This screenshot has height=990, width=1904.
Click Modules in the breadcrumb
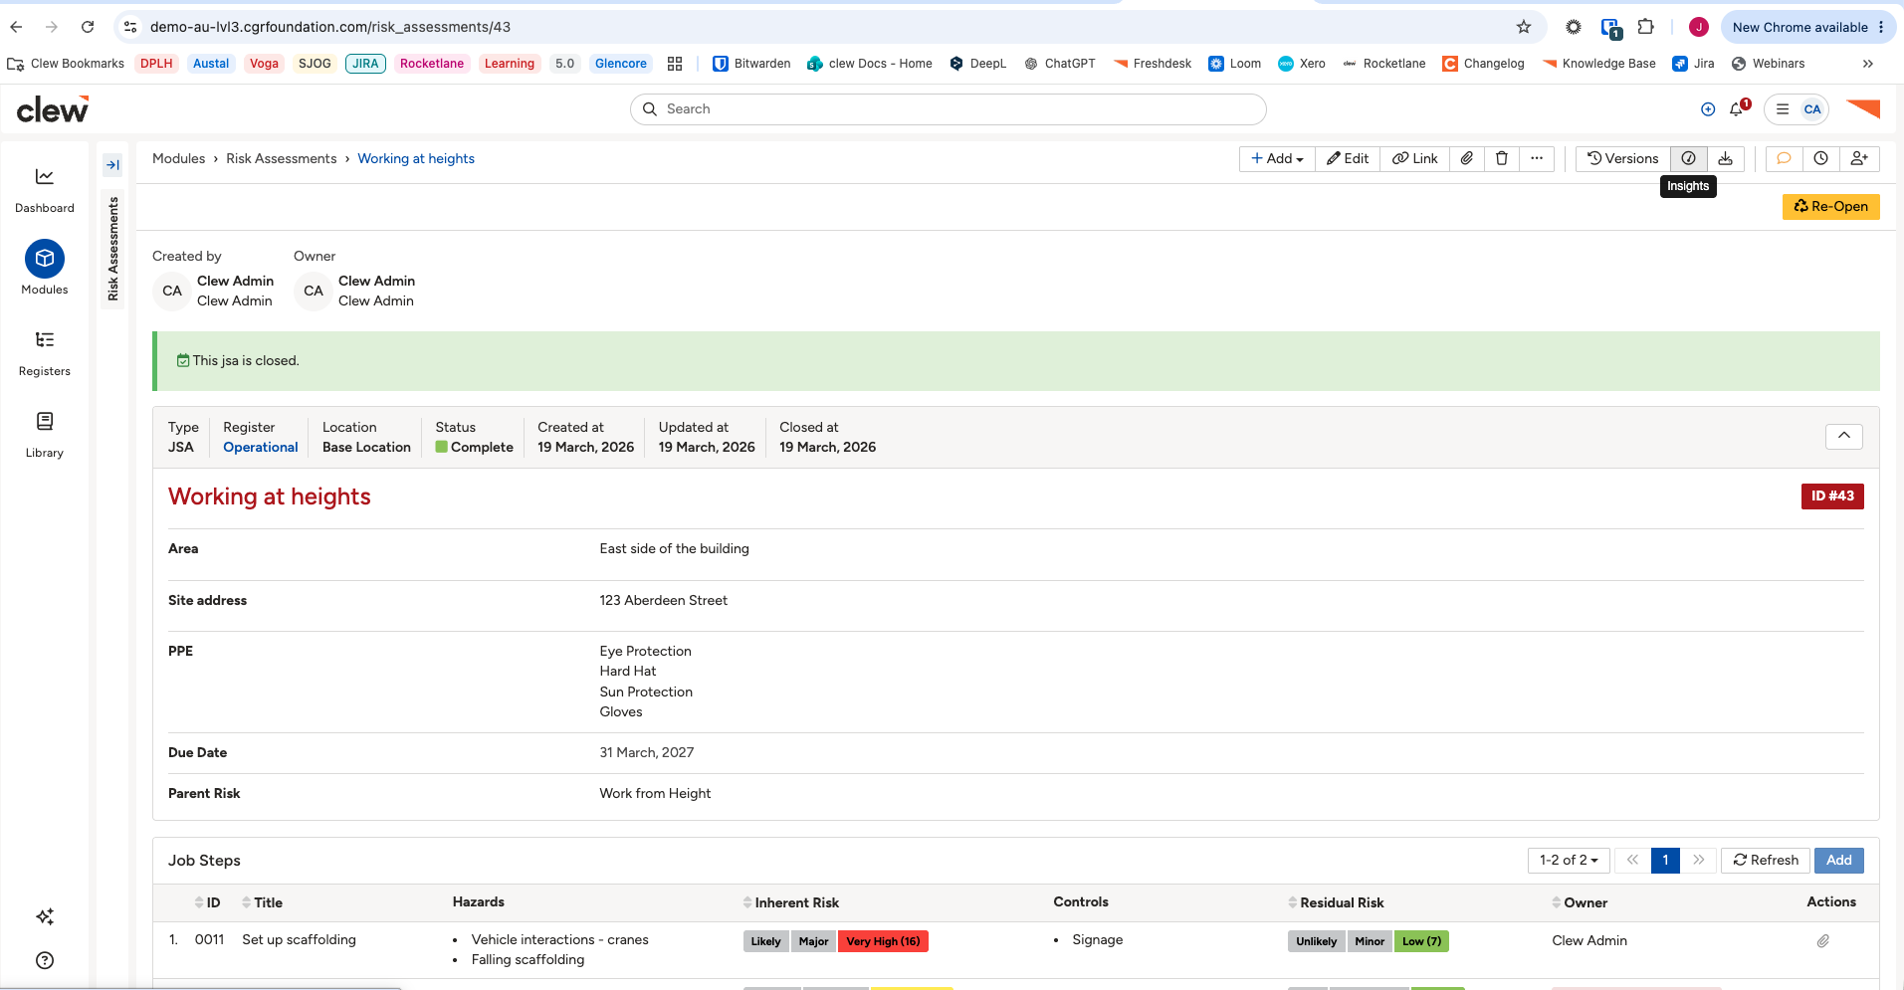click(x=178, y=158)
